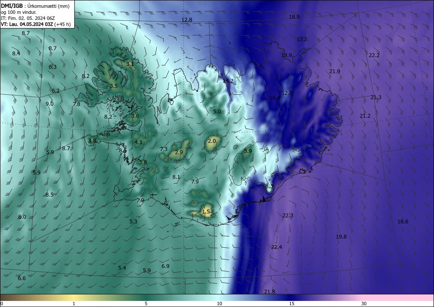Click the '0' label on the colour scale
The height and width of the screenshot is (307, 434).
coord(2,304)
